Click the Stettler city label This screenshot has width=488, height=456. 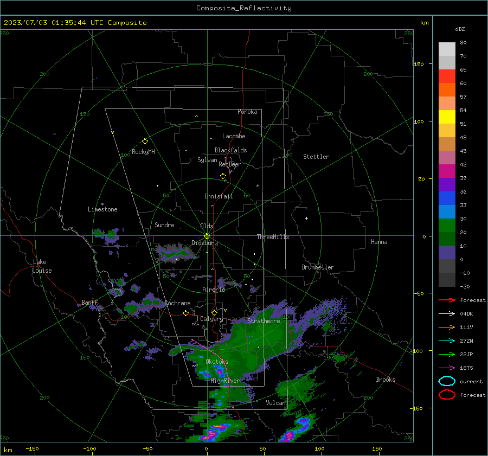[x=316, y=157]
